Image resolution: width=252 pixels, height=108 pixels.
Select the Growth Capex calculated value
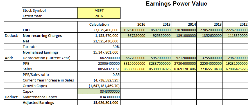[x=99, y=86]
